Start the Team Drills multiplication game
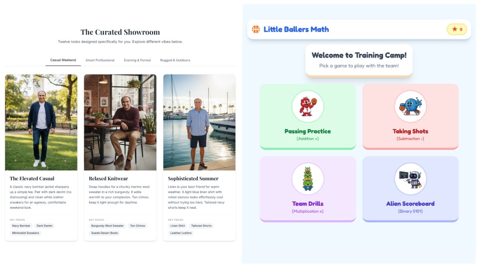This screenshot has height=268, width=478. (x=308, y=189)
